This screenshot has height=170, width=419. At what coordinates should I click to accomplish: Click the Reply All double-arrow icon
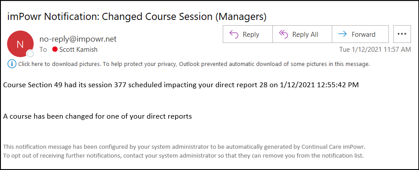pyautogui.click(x=283, y=34)
